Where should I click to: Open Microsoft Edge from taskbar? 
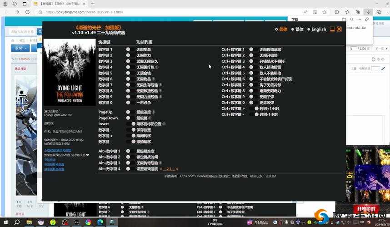point(100,222)
